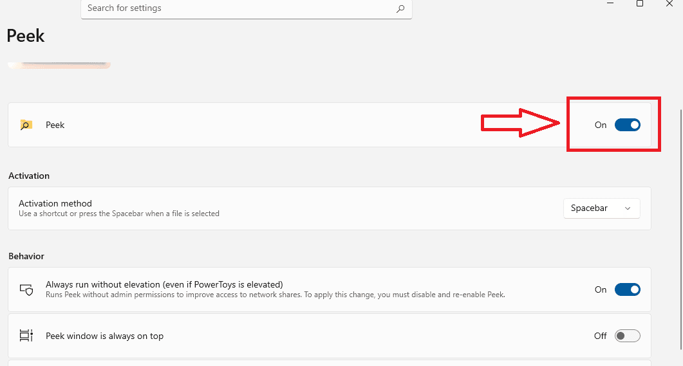683x366 pixels.
Task: Turn off the Peek enable toggle
Action: [x=627, y=125]
